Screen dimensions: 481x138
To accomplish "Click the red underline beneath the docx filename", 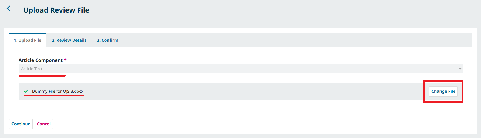I will pyautogui.click(x=54, y=95).
